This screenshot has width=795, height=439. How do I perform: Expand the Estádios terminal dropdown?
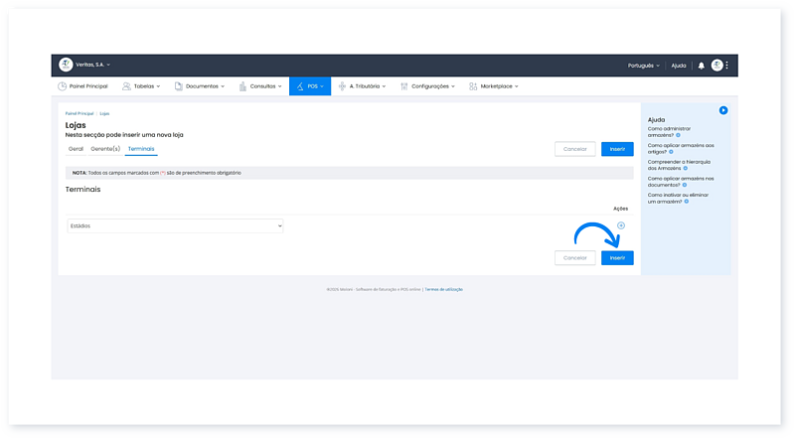175,225
